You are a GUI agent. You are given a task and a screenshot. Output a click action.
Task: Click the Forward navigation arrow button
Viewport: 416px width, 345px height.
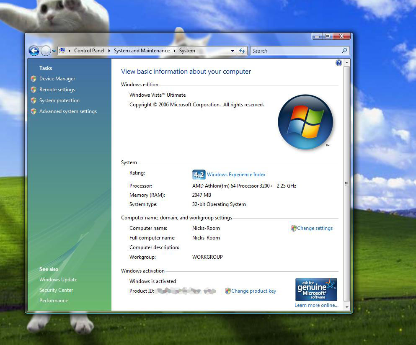(x=46, y=51)
